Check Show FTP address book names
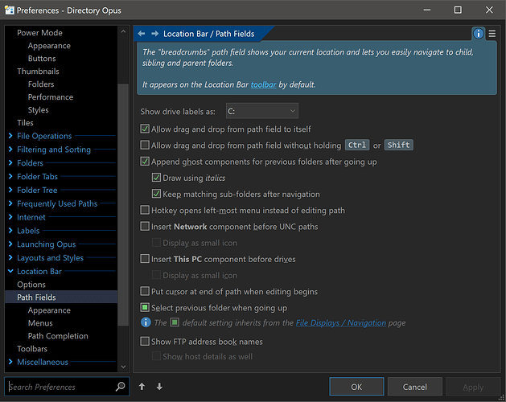 (145, 341)
